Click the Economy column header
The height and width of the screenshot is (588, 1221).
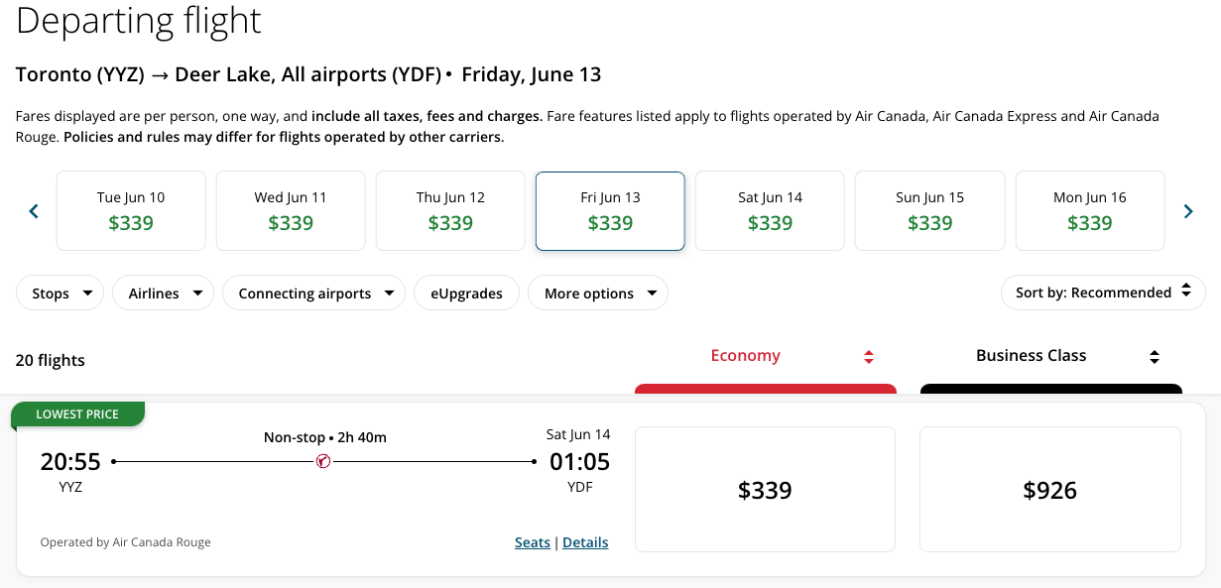tap(746, 356)
